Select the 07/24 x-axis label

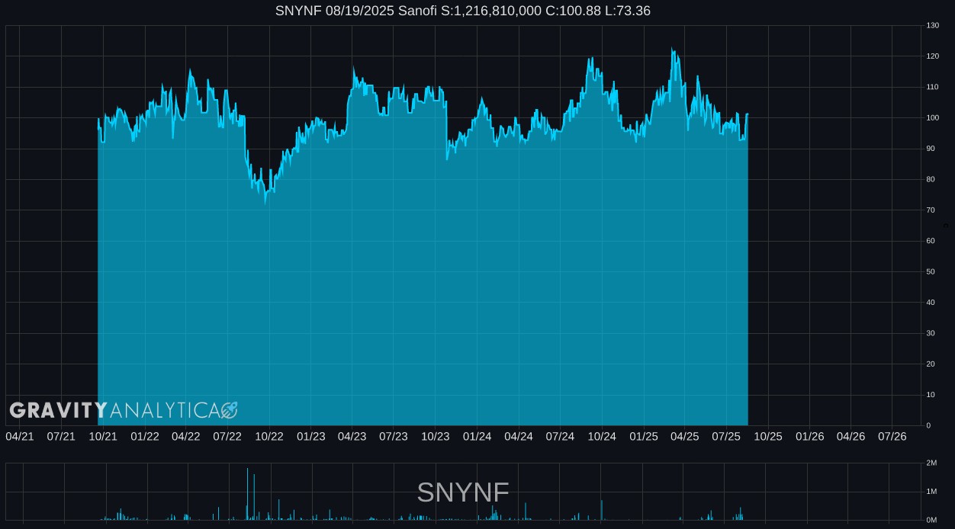click(x=560, y=436)
